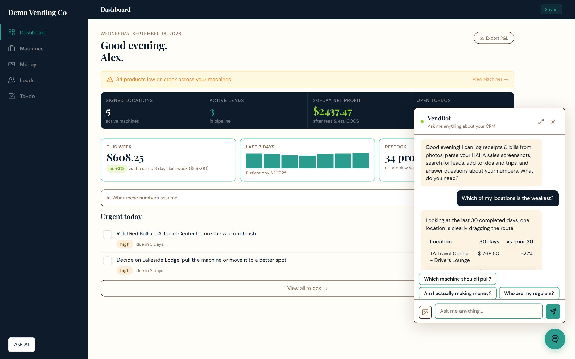
Task: Click the Leads people icon
Action: pyautogui.click(x=11, y=80)
